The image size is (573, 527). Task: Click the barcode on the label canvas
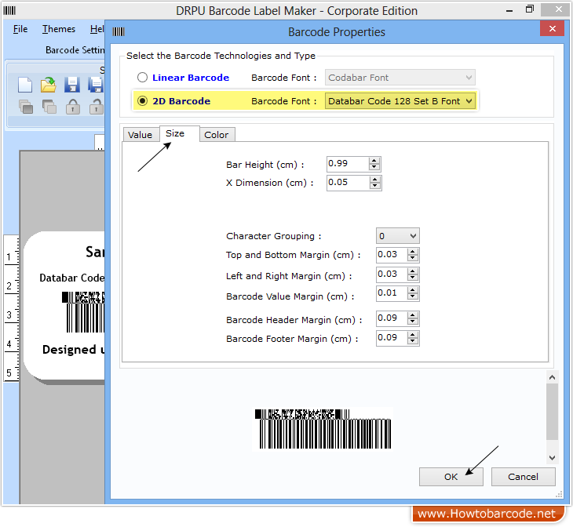click(84, 312)
